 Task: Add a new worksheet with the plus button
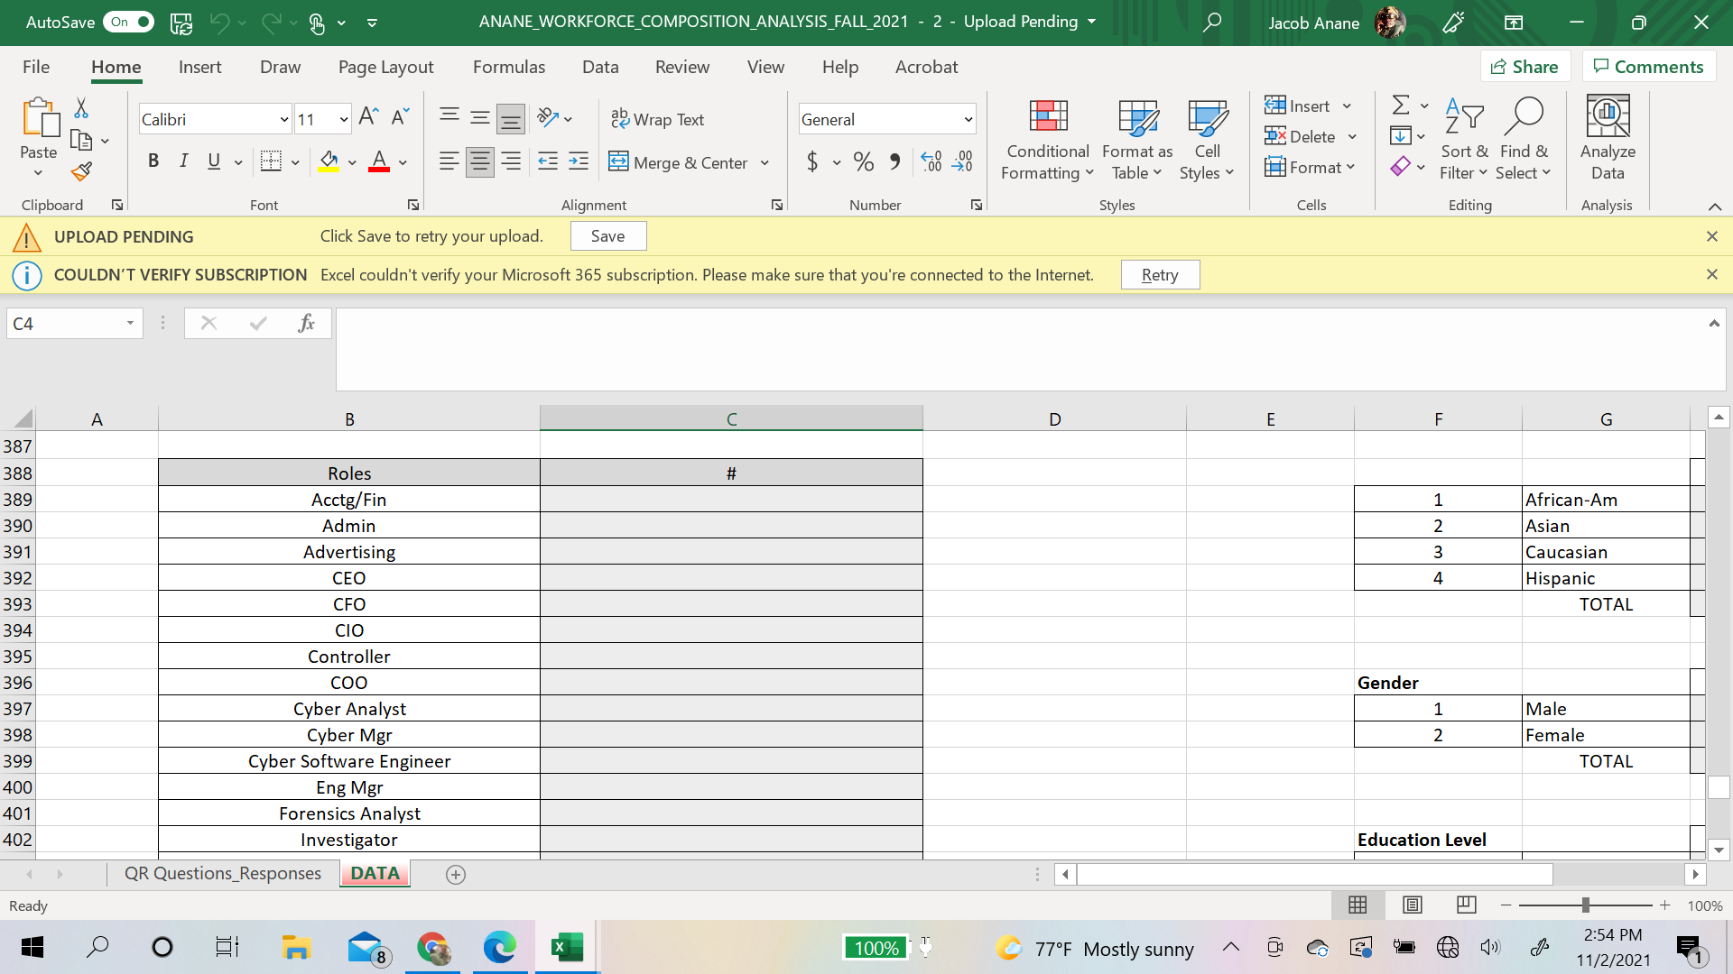pos(456,874)
